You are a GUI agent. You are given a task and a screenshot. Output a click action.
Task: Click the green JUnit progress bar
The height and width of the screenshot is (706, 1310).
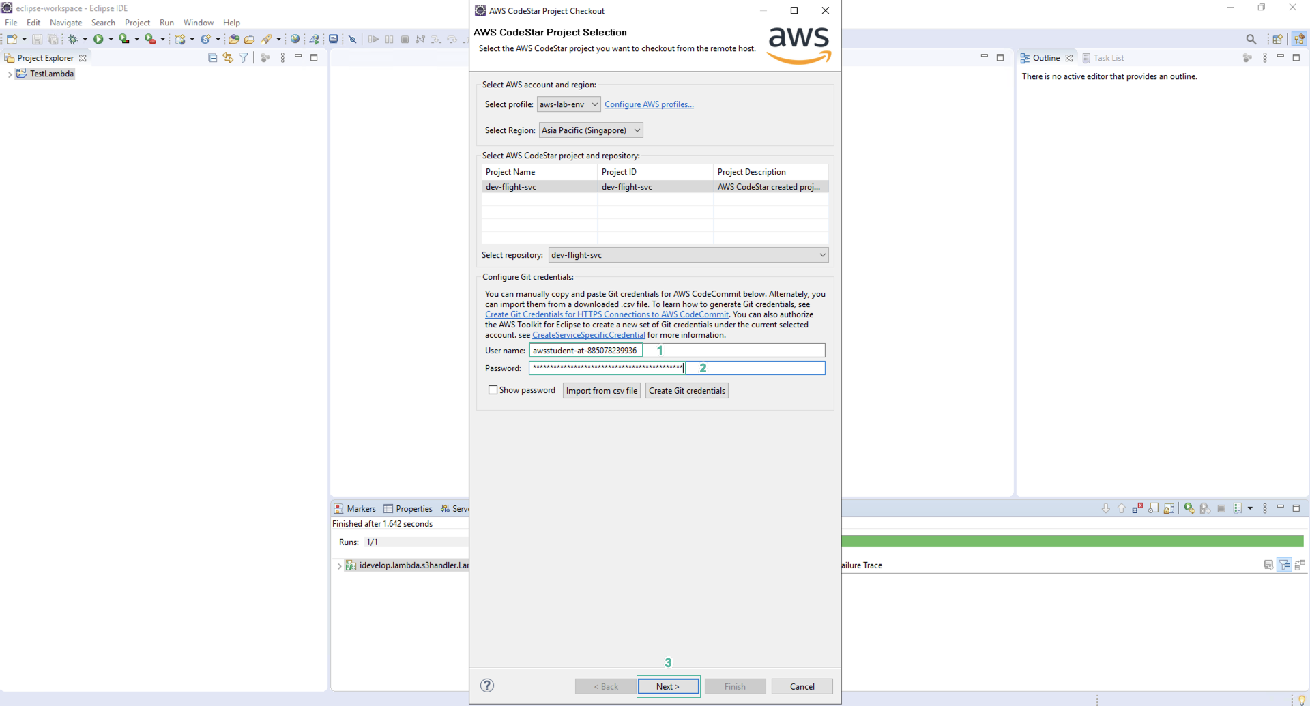point(1073,542)
